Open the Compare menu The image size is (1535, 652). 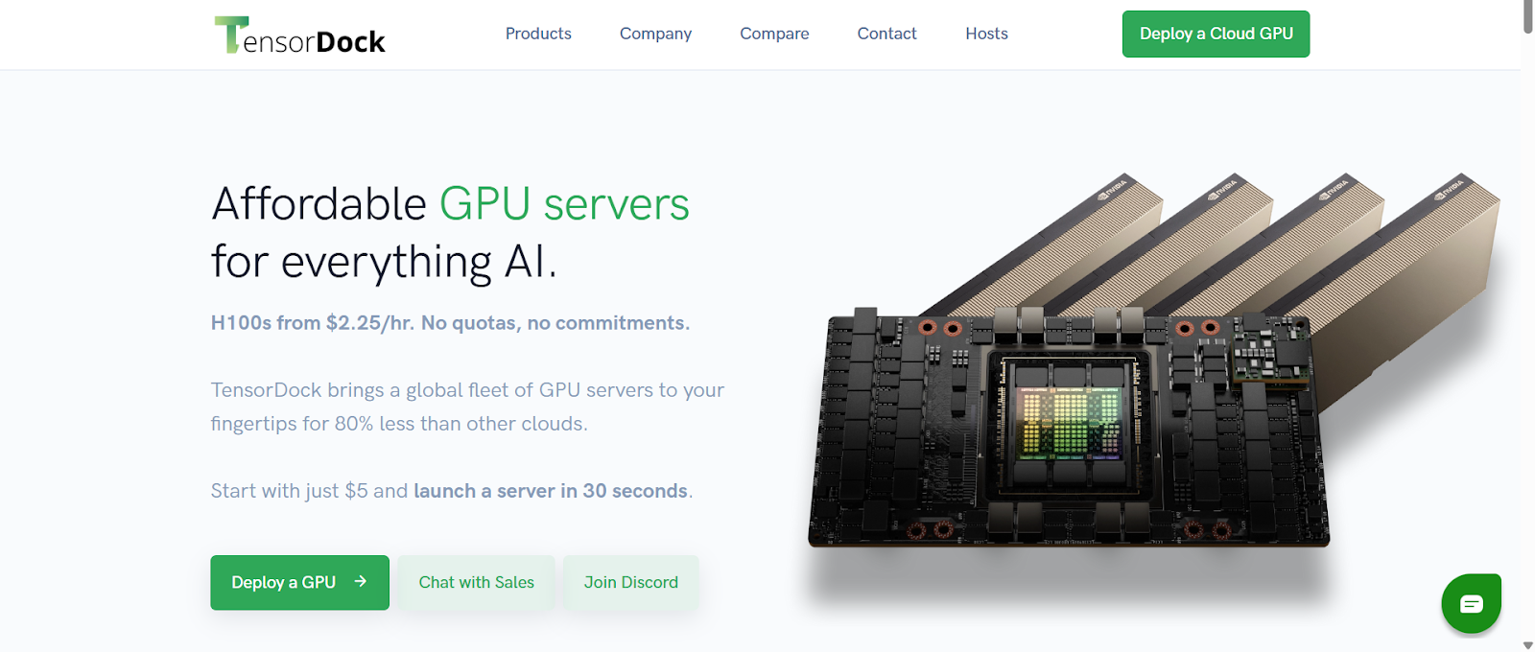(774, 34)
